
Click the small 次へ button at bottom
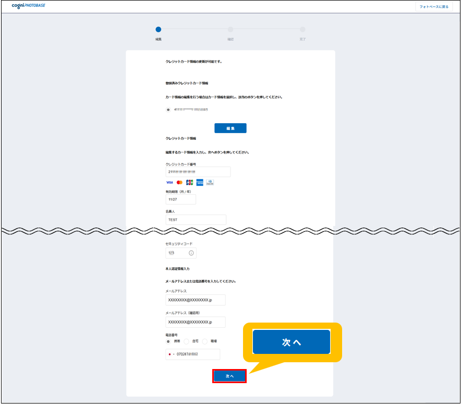coord(229,376)
